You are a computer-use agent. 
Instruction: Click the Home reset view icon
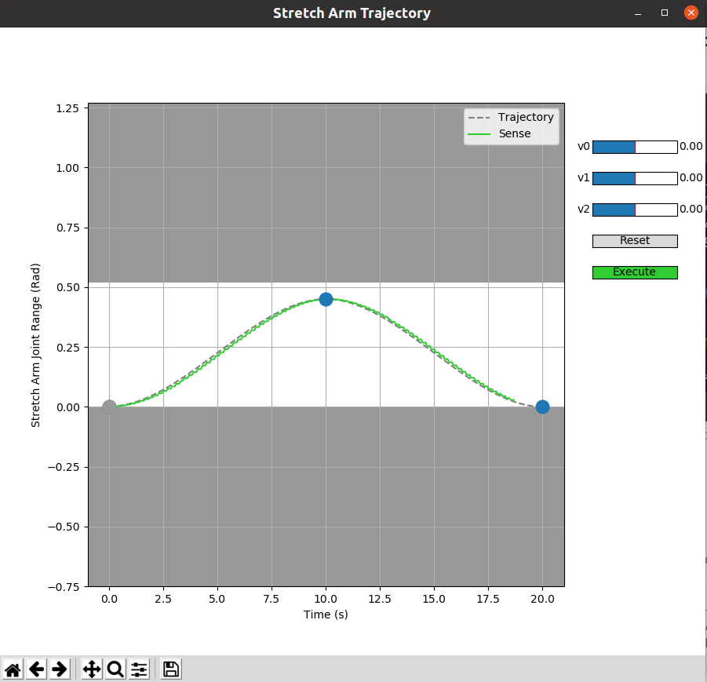13,669
